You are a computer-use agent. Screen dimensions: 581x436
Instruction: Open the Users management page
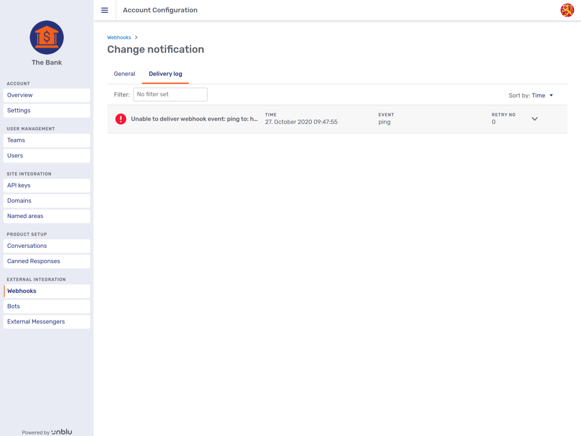[x=15, y=155]
